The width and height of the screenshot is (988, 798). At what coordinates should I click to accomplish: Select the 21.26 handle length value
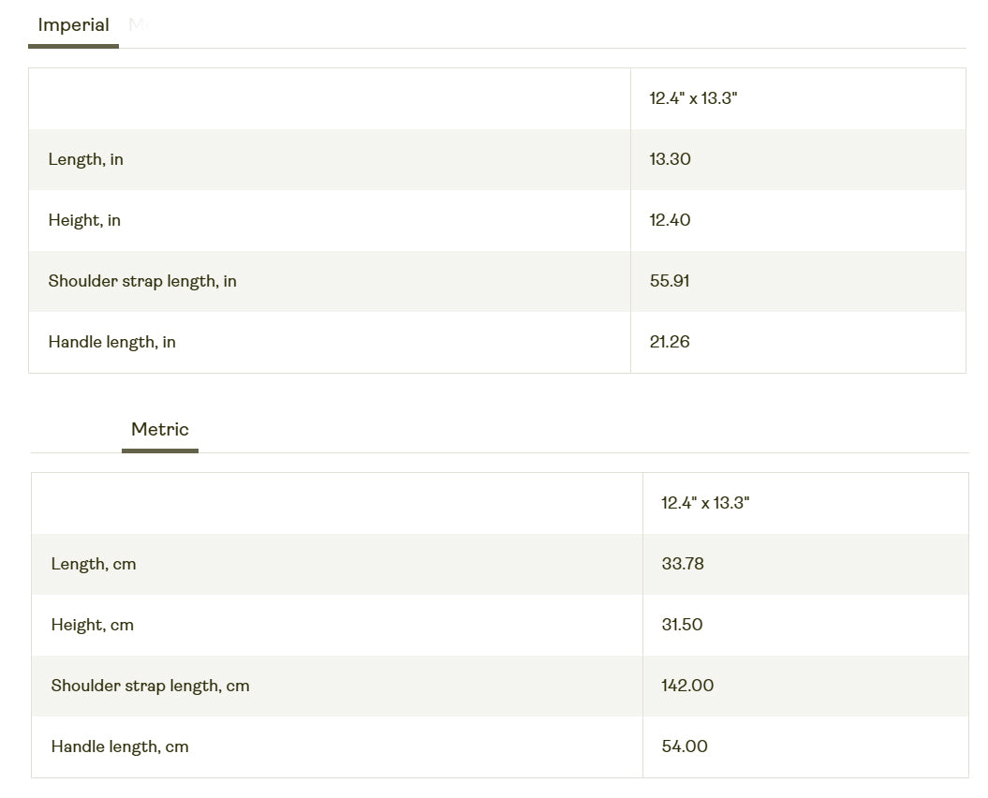(x=670, y=342)
